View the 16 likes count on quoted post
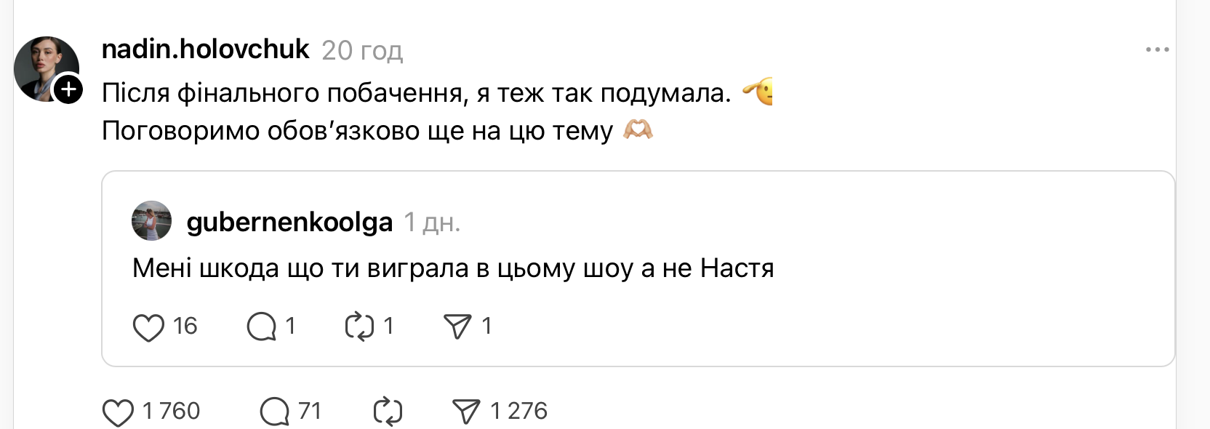1210x429 pixels. pyautogui.click(x=185, y=326)
